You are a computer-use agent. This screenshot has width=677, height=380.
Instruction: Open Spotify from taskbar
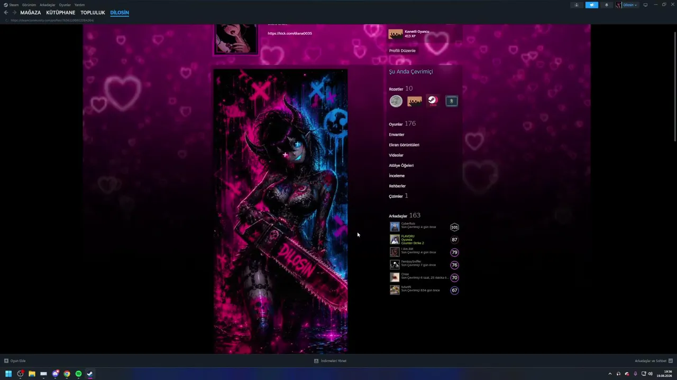pyautogui.click(x=78, y=374)
